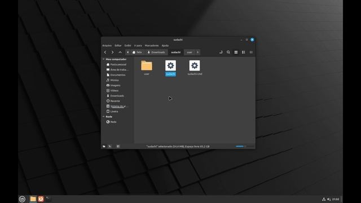Image resolution: width=361 pixels, height=203 pixels.
Task: Go back with the left arrow button
Action: point(105,52)
